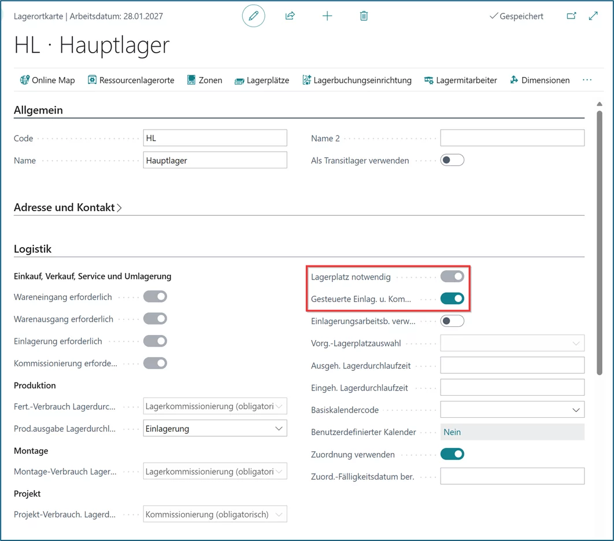Click the more options ellipsis button
614x541 pixels.
pos(587,80)
